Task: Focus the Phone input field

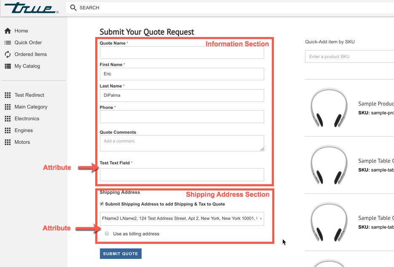Action: (182, 116)
